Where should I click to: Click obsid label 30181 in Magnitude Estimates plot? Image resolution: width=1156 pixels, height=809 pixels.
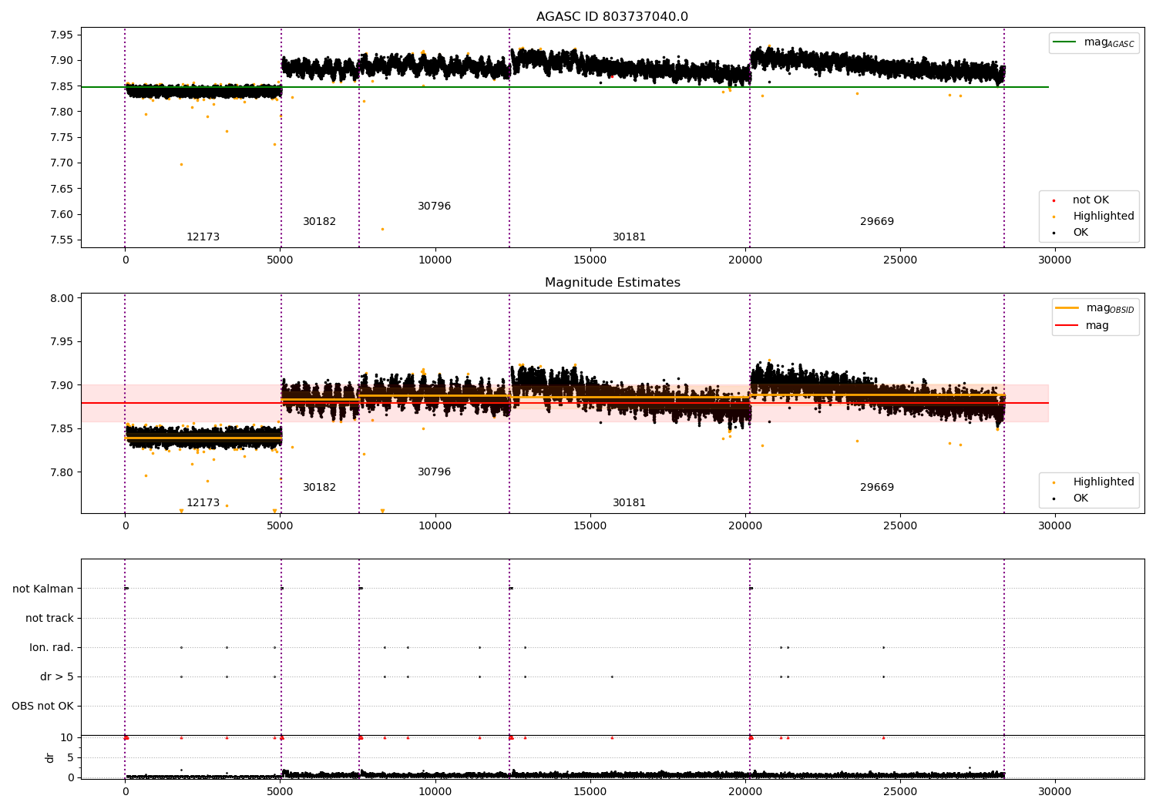(629, 503)
